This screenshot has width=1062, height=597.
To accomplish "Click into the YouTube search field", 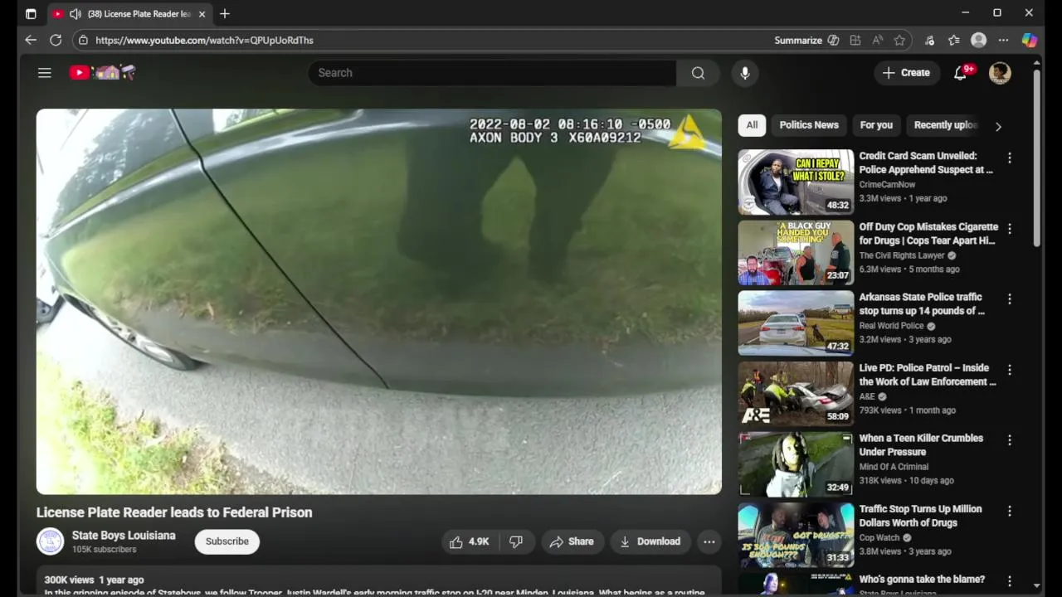I will 492,73.
